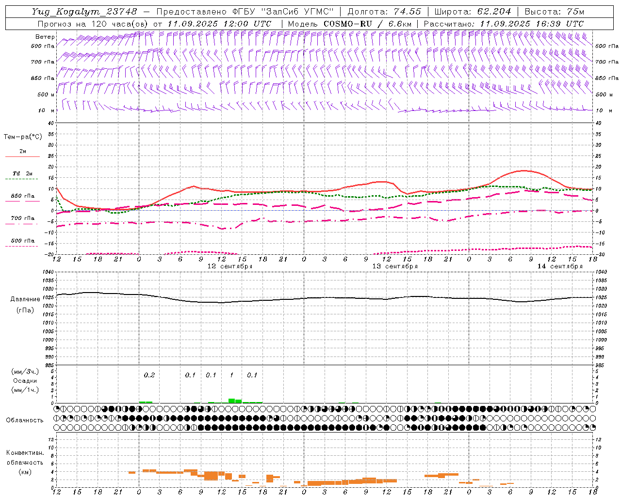621x496 pixels.
Task: Click the date label "14 сентября"
Action: tap(560, 266)
